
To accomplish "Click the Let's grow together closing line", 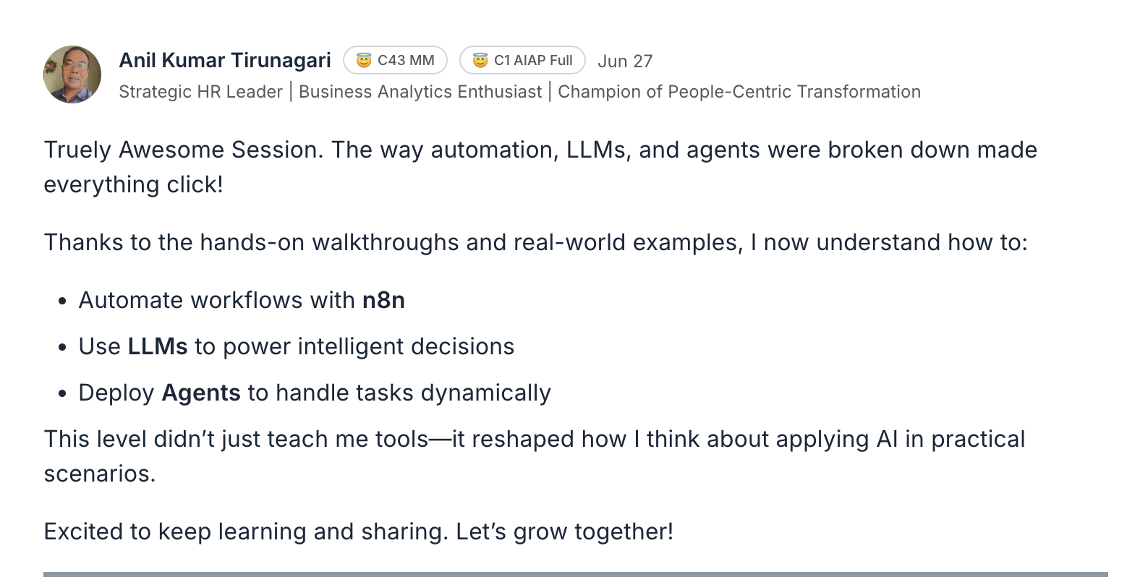I will 359,531.
